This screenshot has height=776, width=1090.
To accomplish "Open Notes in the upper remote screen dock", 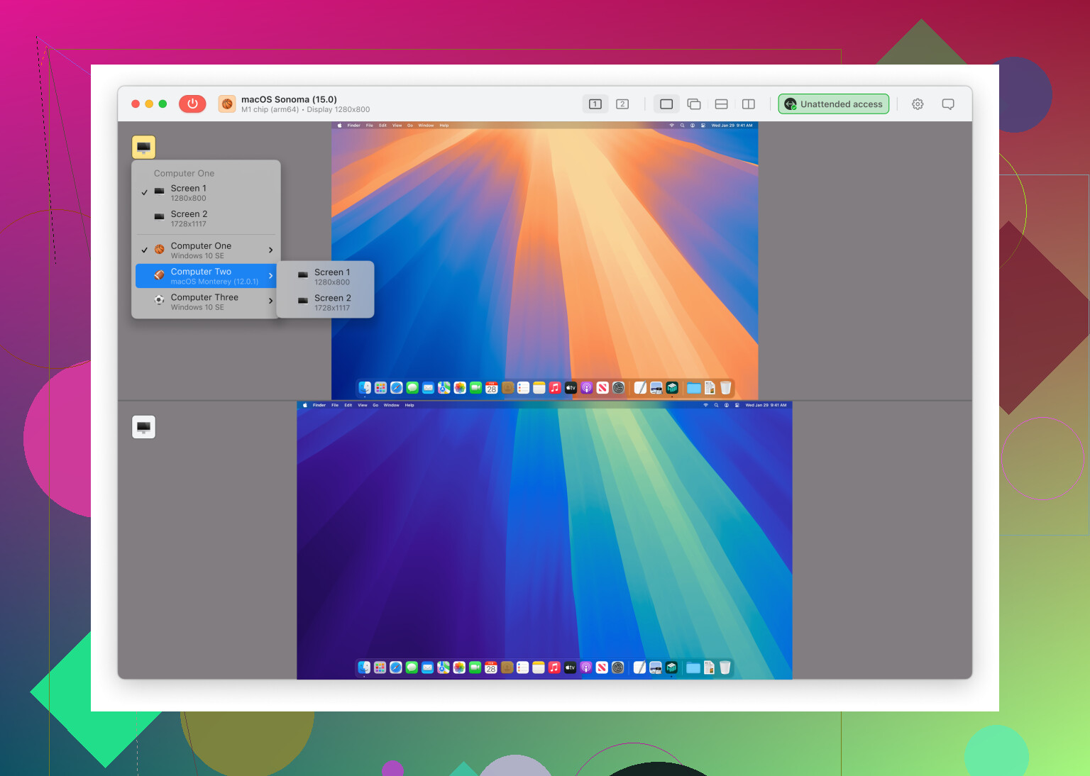I will point(539,387).
